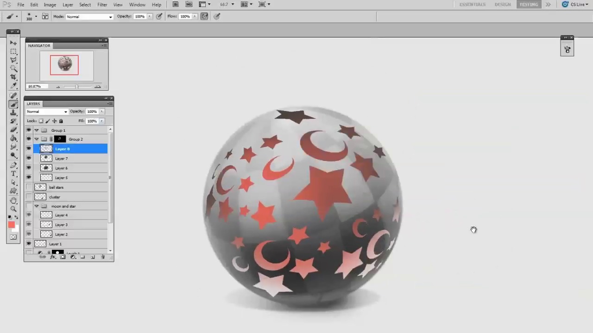Open the Layer menu
The width and height of the screenshot is (593, 333).
[x=68, y=5]
